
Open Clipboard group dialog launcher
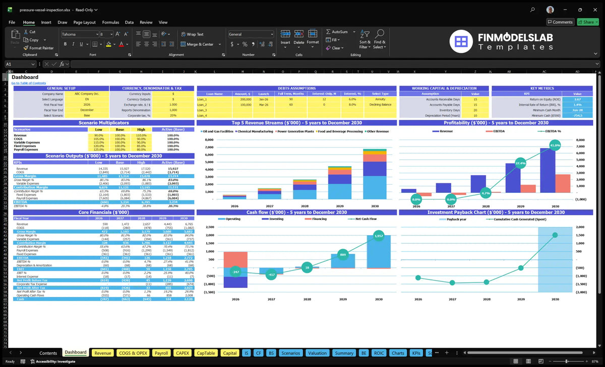(56, 54)
